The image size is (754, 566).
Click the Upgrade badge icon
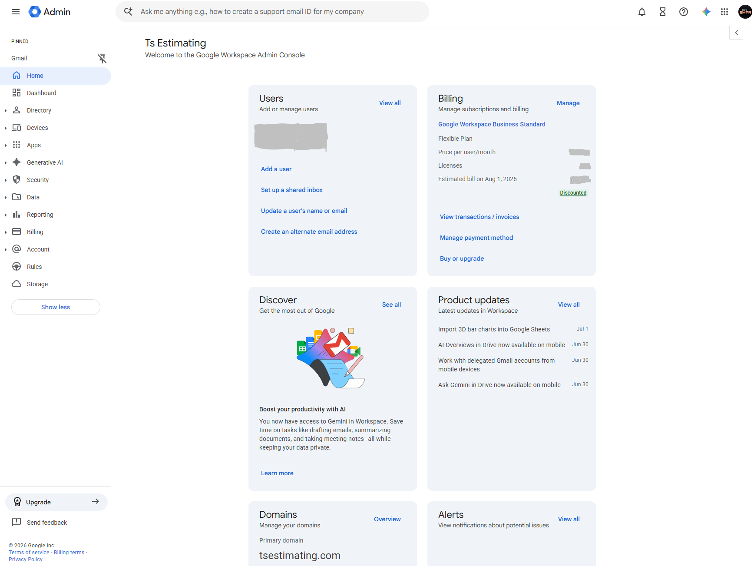17,502
